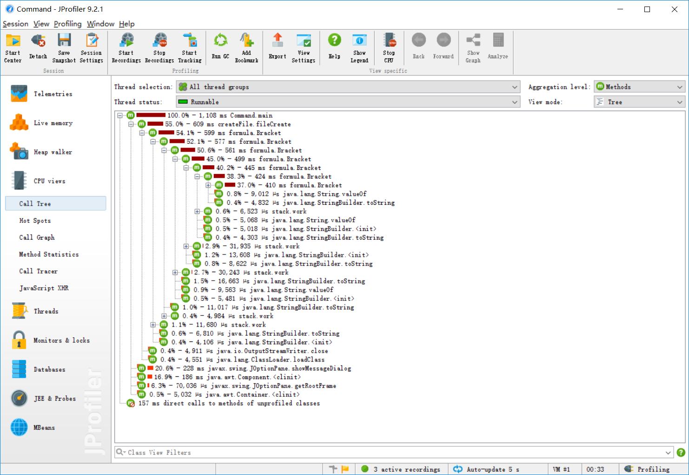Screen dimensions: 689x475
Task: Click Start Recordings icon
Action: click(x=126, y=48)
